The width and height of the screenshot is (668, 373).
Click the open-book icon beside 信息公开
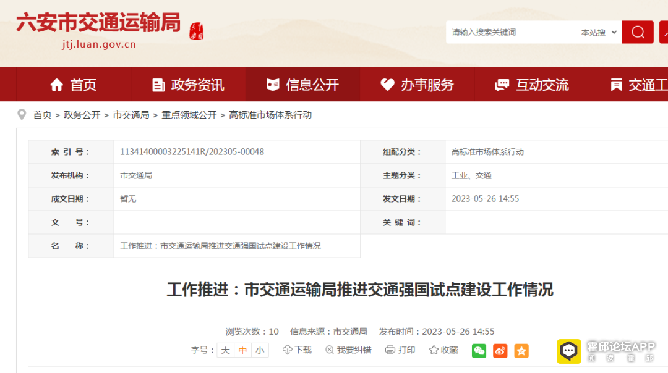(273, 85)
